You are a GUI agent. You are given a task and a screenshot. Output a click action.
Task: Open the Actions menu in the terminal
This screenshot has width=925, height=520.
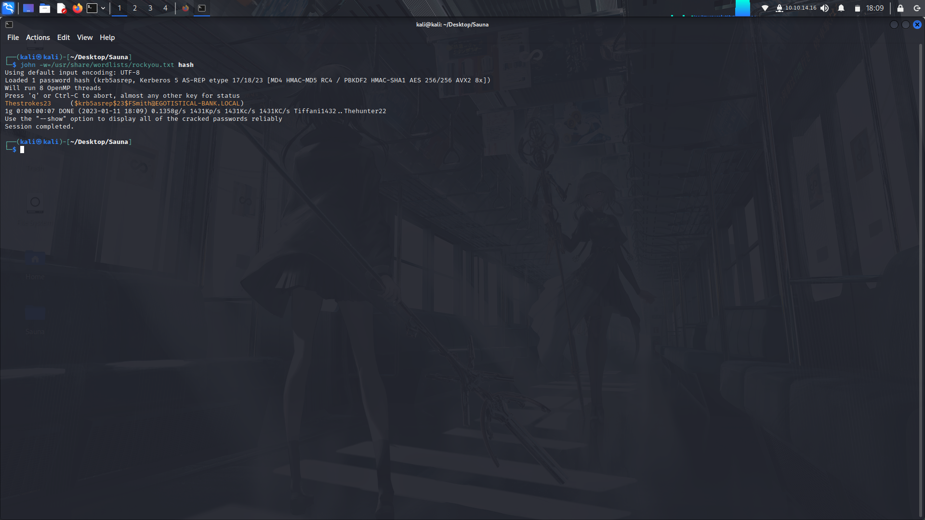pos(38,37)
